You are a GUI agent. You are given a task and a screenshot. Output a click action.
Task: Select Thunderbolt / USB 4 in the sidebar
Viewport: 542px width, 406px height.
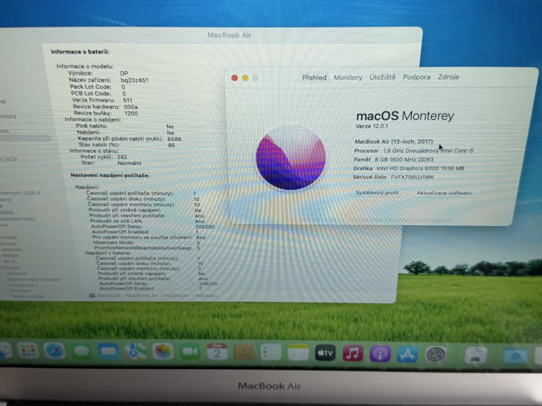coord(20,193)
